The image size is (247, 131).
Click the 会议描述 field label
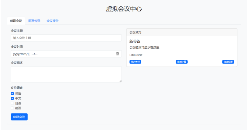pos(17,63)
